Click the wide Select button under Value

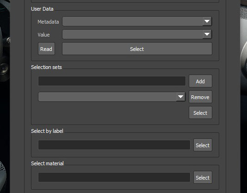(137, 49)
